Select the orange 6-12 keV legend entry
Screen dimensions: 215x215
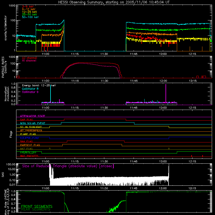pyautogui.click(x=29, y=9)
